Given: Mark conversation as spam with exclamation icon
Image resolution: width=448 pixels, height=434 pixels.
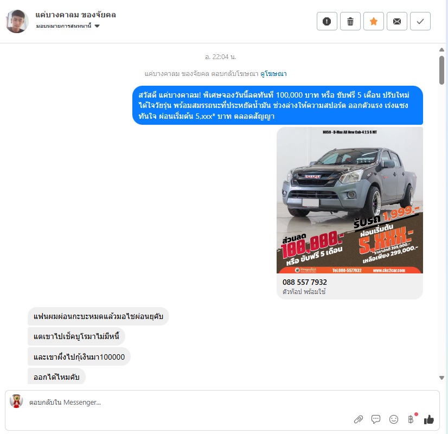Looking at the screenshot, I should pos(327,21).
